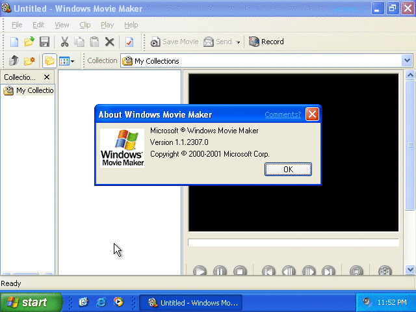
Task: Create a new collection folder icon
Action: (x=29, y=60)
